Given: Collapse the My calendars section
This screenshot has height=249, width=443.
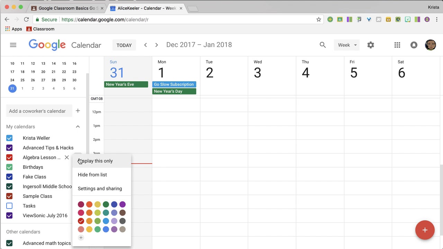Looking at the screenshot, I should point(78,127).
